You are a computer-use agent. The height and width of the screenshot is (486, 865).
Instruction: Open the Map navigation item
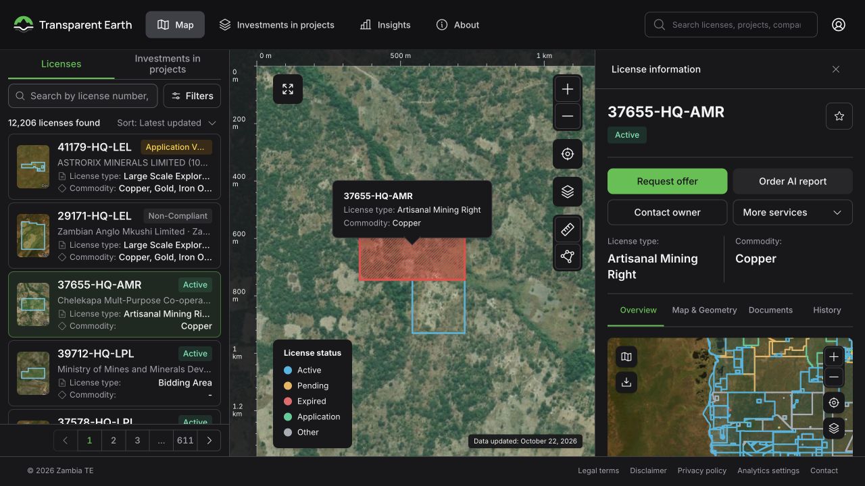(x=175, y=25)
